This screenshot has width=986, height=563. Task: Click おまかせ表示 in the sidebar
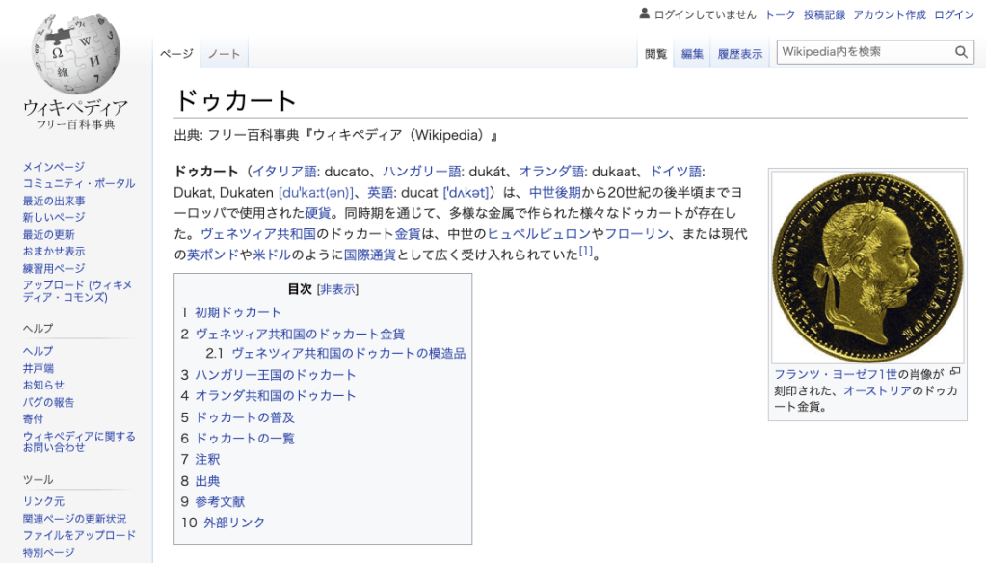[54, 252]
